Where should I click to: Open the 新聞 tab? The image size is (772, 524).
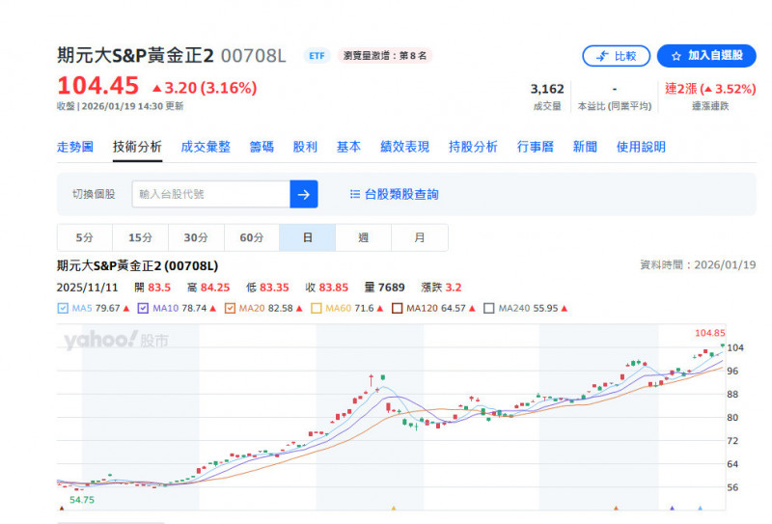click(x=585, y=147)
